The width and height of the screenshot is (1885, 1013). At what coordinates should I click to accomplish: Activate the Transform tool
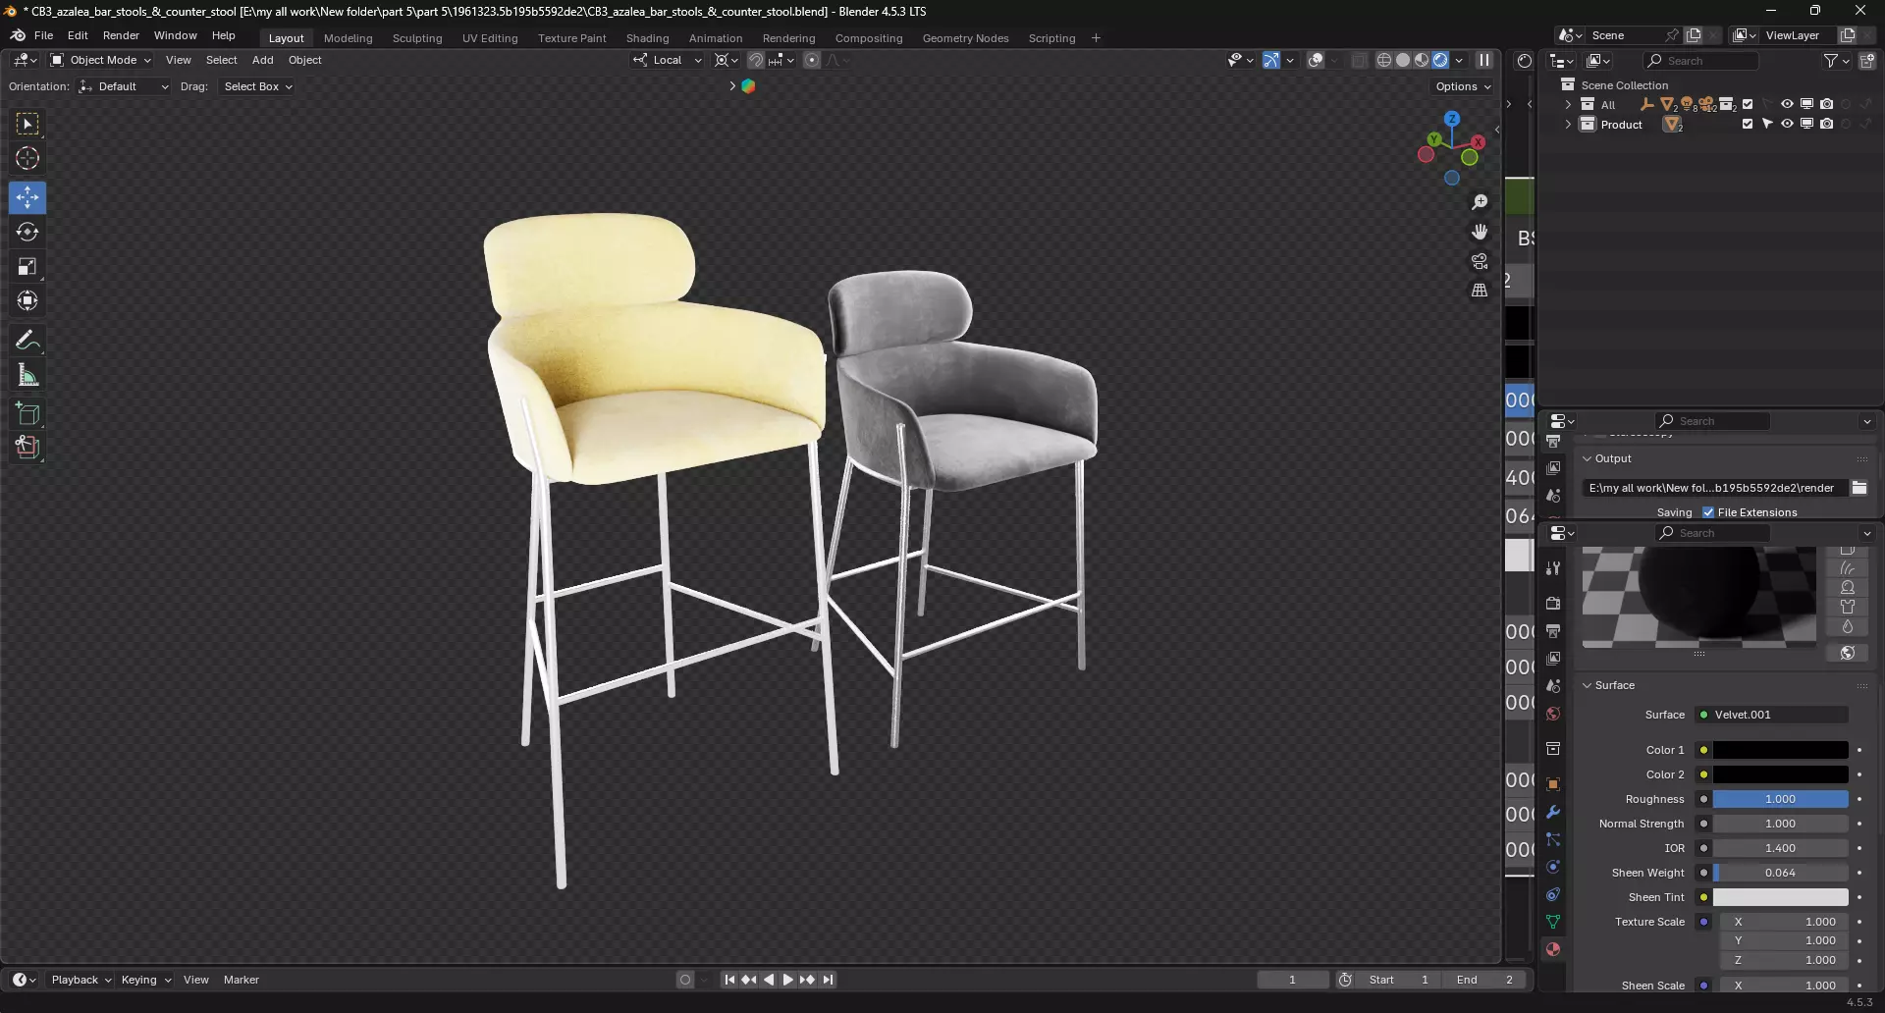[x=27, y=300]
